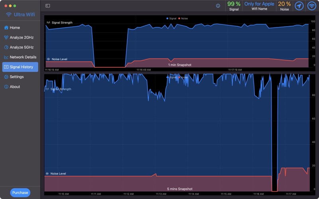
Task: Click the 11:16 AM axis label
Action: [x=258, y=194]
